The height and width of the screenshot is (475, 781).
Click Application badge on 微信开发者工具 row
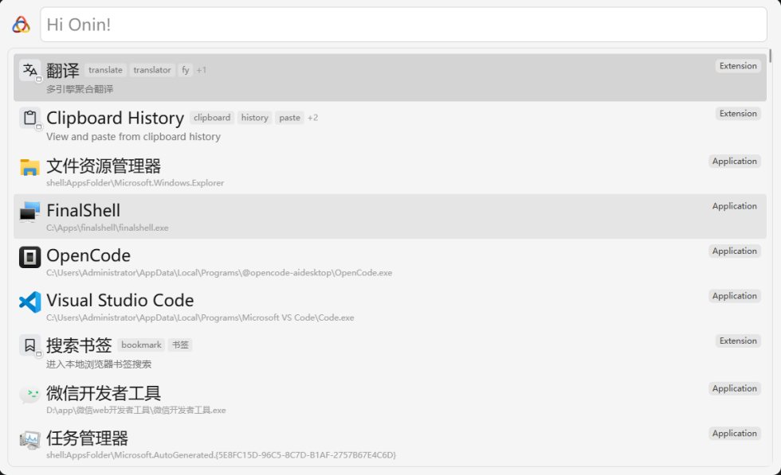click(735, 388)
